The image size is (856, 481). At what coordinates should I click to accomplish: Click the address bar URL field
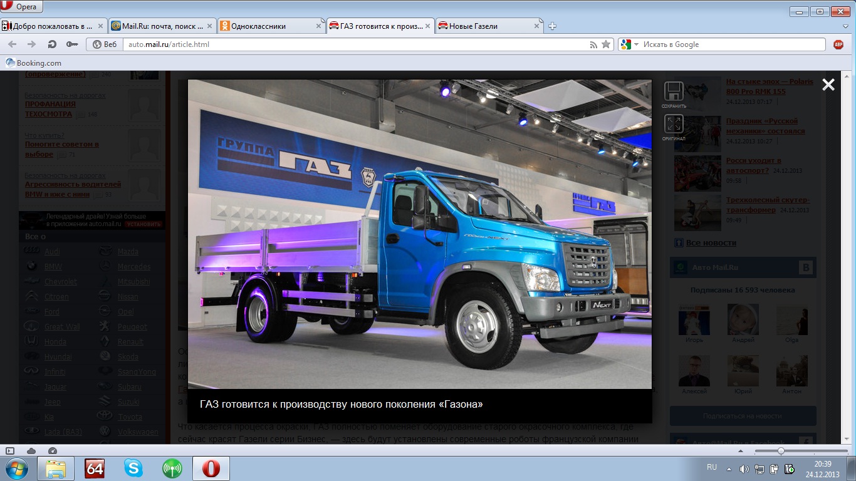click(354, 44)
